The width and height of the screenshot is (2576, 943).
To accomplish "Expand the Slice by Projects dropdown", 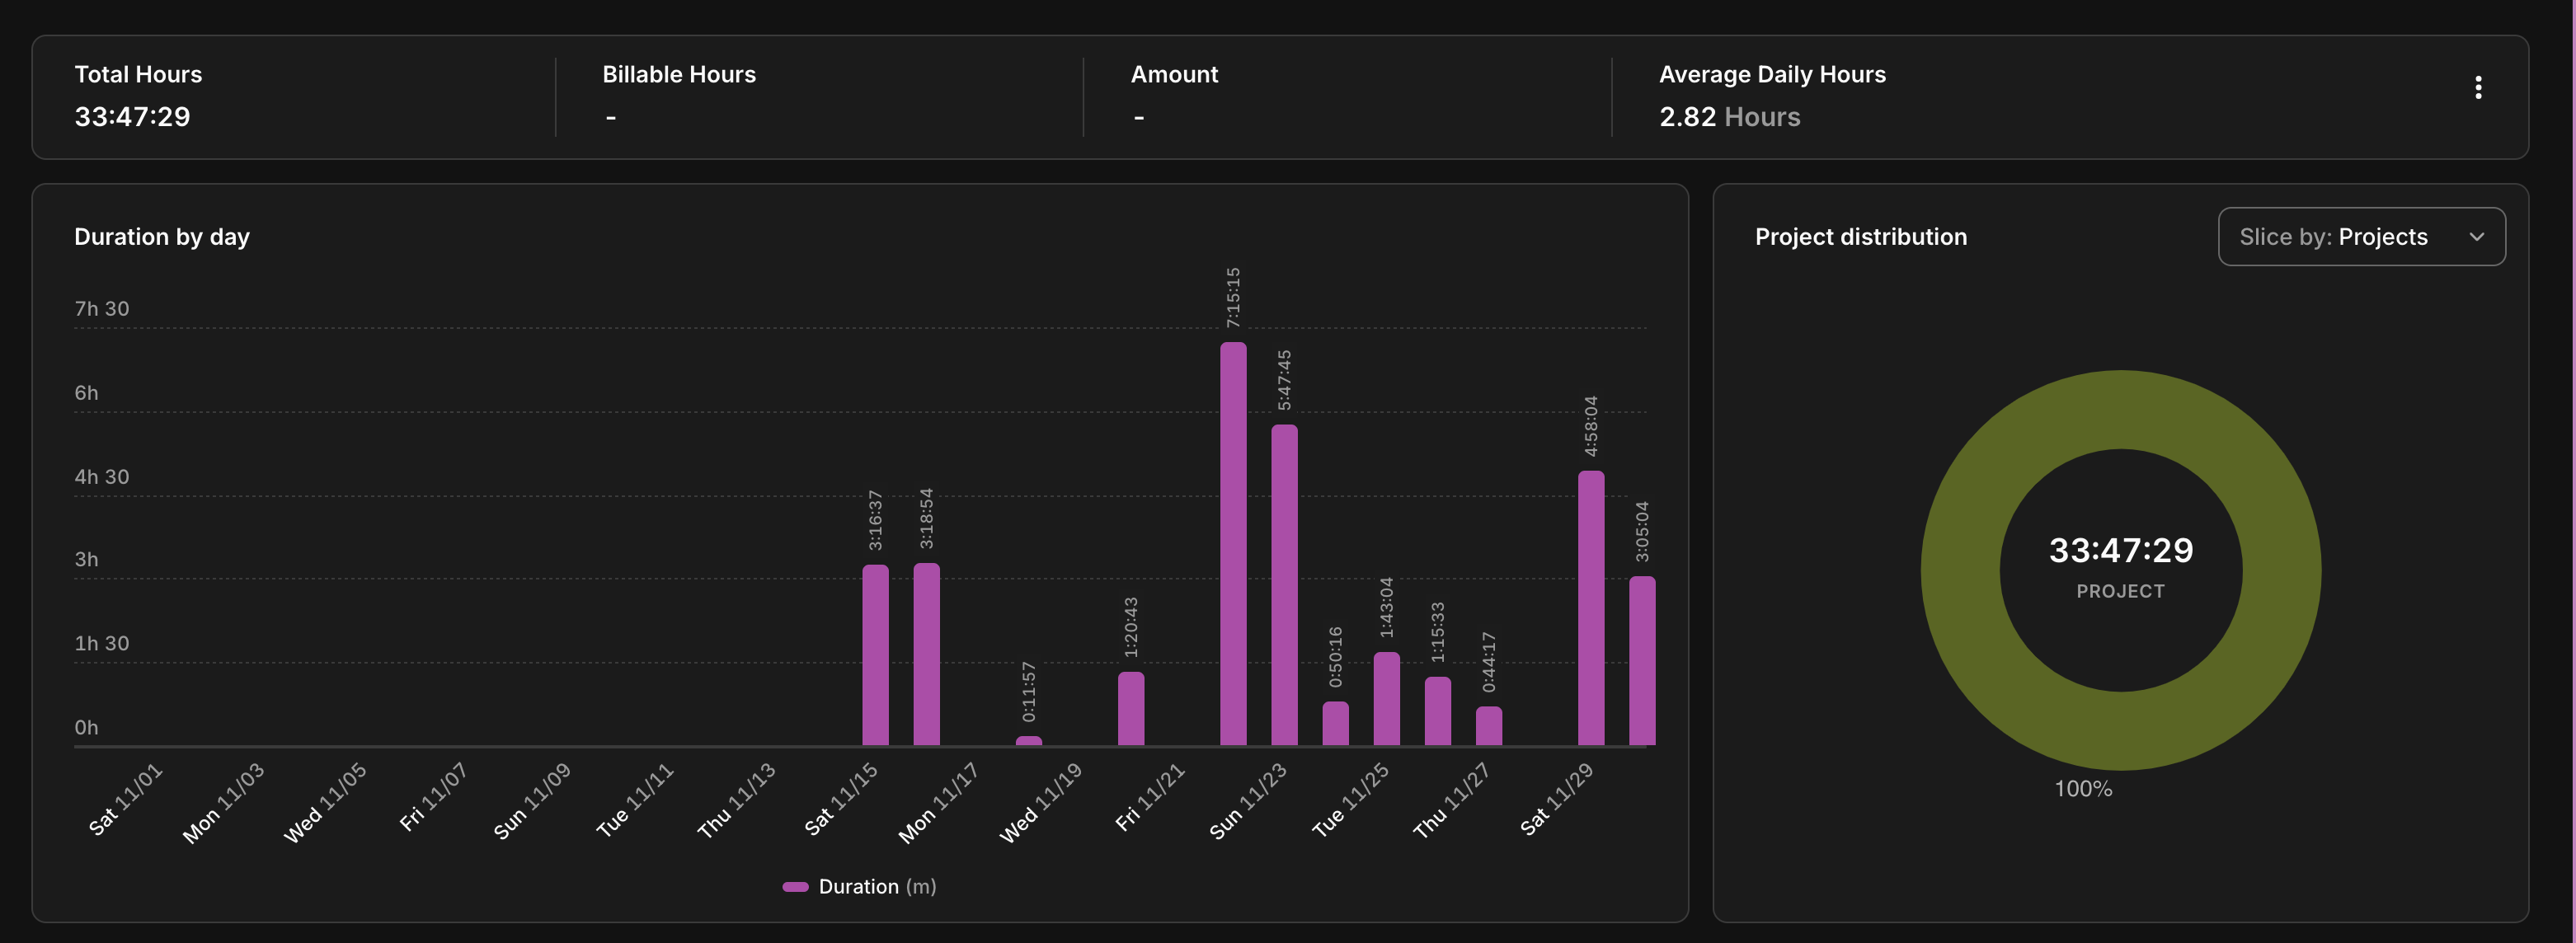I will coord(2360,237).
